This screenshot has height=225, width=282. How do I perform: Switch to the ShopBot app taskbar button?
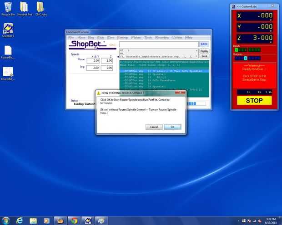coord(88,221)
